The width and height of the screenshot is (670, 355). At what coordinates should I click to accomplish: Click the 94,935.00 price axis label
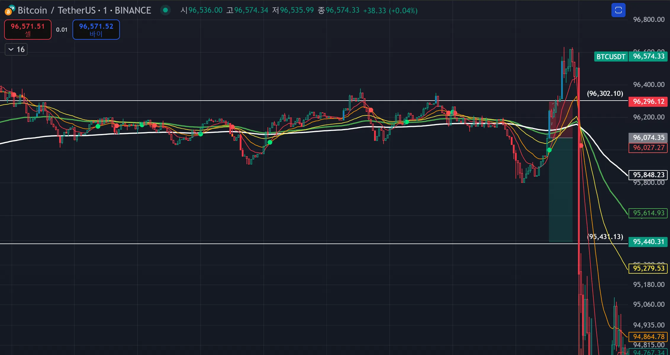click(649, 325)
